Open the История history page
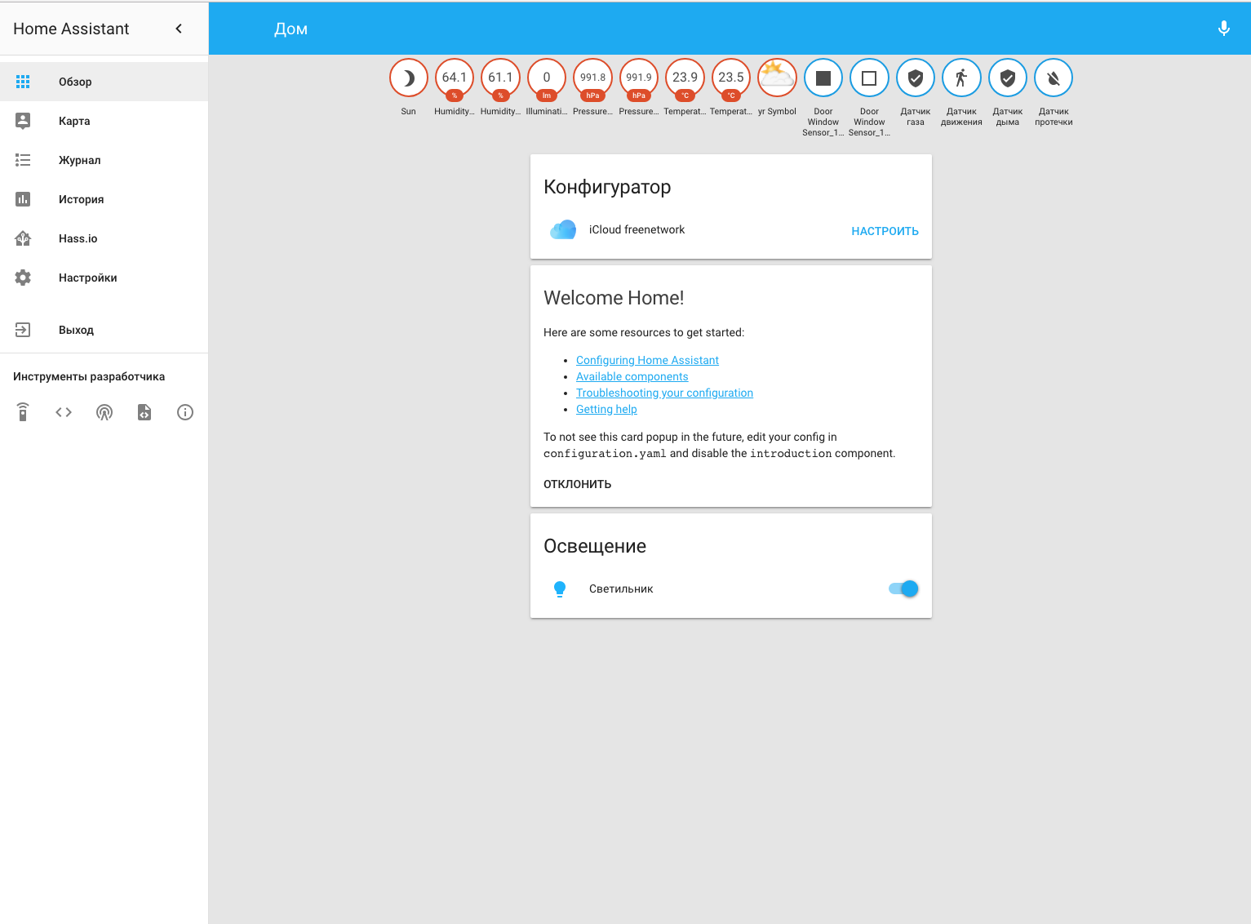 pyautogui.click(x=104, y=199)
